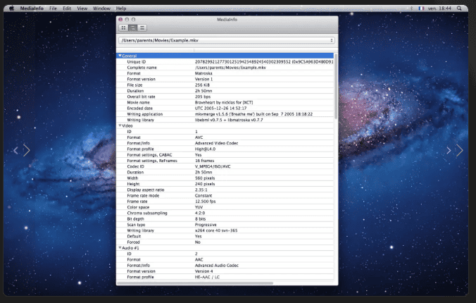Click the value 'Matroska'
This screenshot has width=476, height=303.
click(x=203, y=73)
